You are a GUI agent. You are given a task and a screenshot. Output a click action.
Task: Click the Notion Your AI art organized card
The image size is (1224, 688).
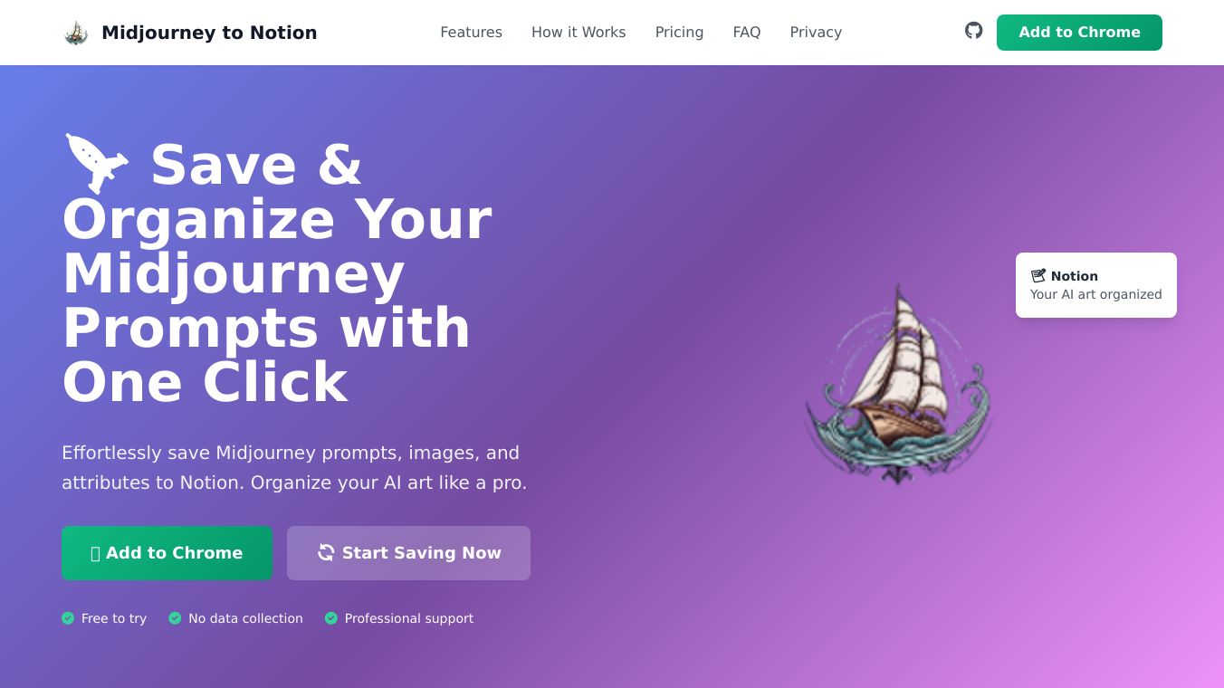(1096, 285)
